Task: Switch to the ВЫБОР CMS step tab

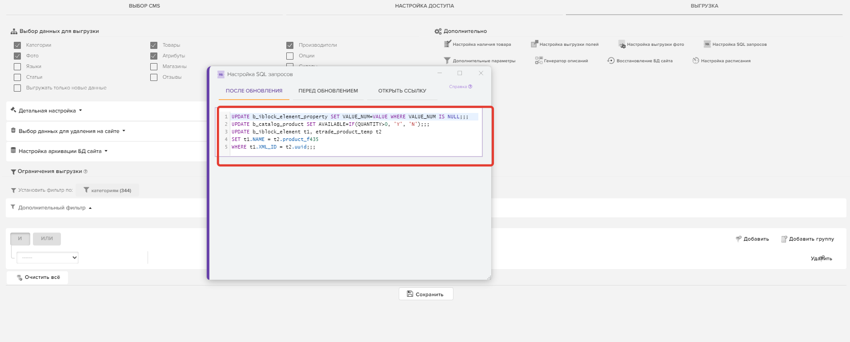Action: [x=144, y=6]
